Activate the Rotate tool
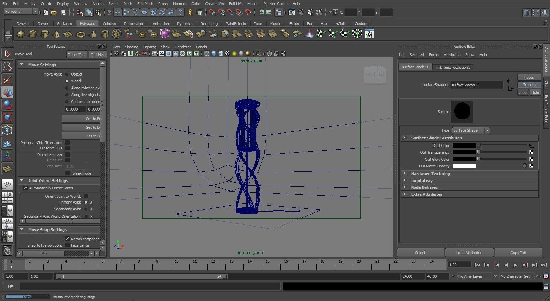 (7, 105)
